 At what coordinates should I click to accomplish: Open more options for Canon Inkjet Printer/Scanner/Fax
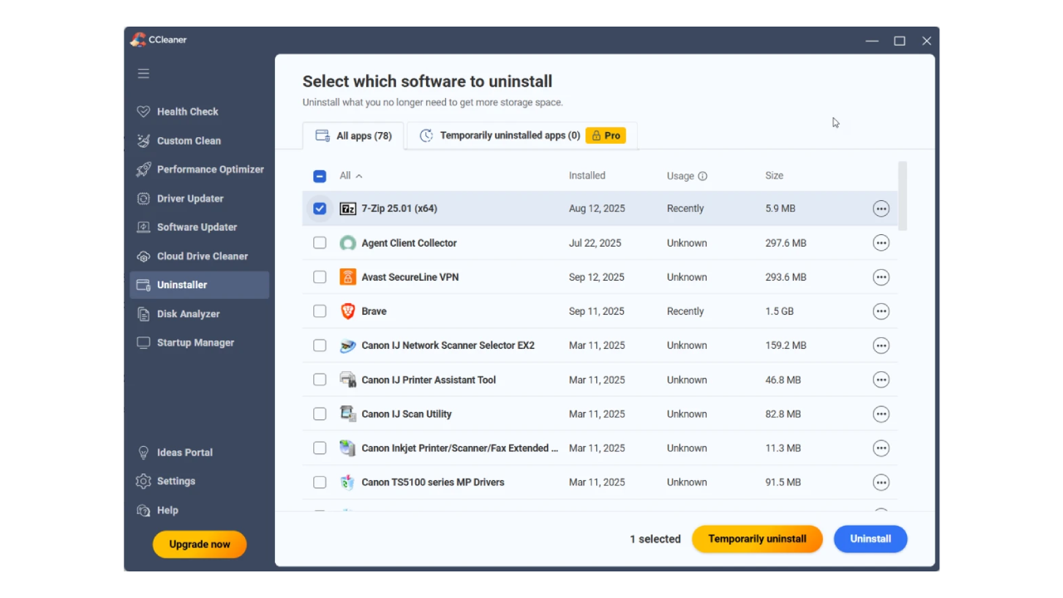pyautogui.click(x=881, y=448)
